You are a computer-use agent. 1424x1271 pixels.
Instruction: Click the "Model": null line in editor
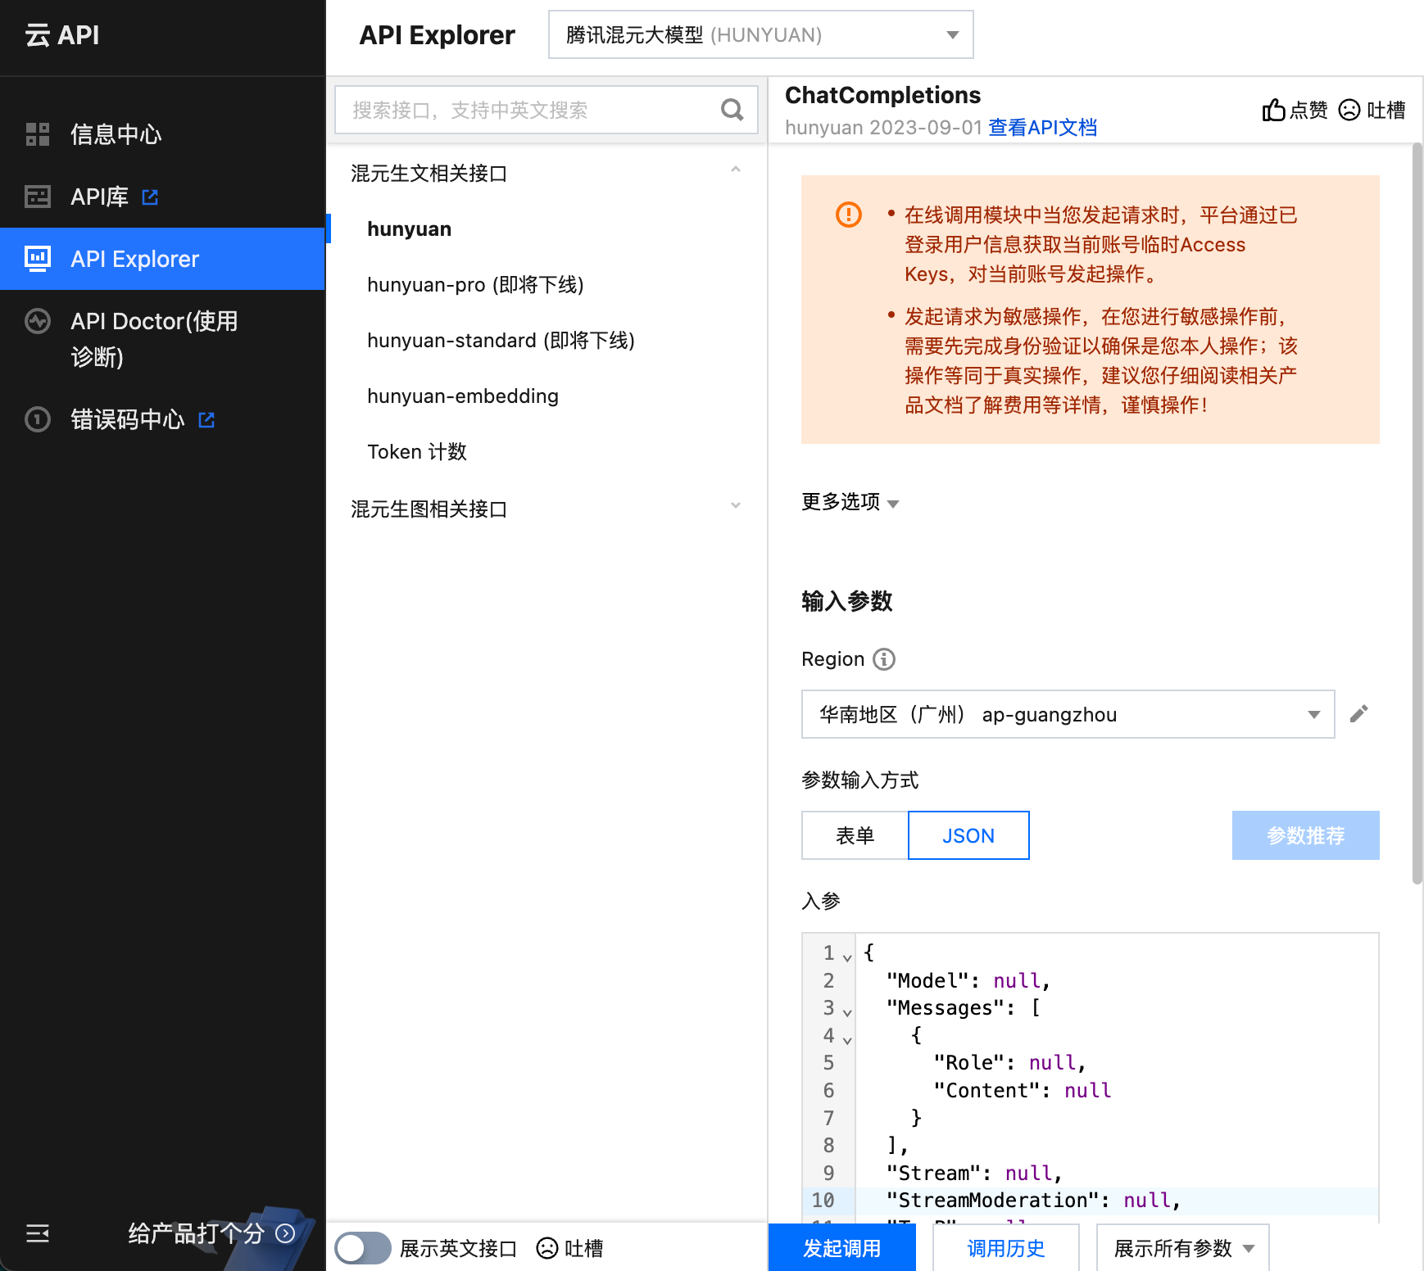pos(968,980)
